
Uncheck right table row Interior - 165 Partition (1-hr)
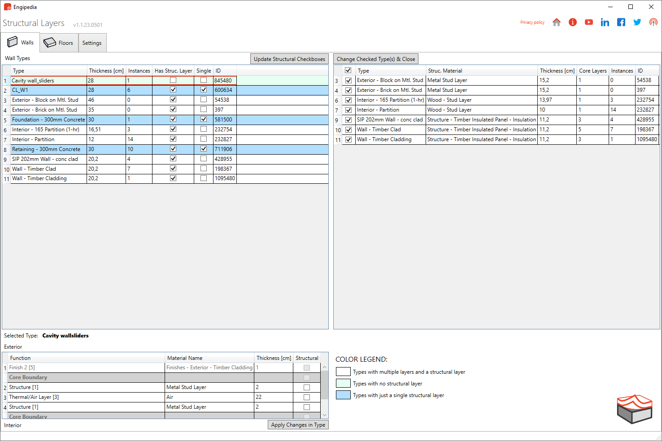pos(348,100)
